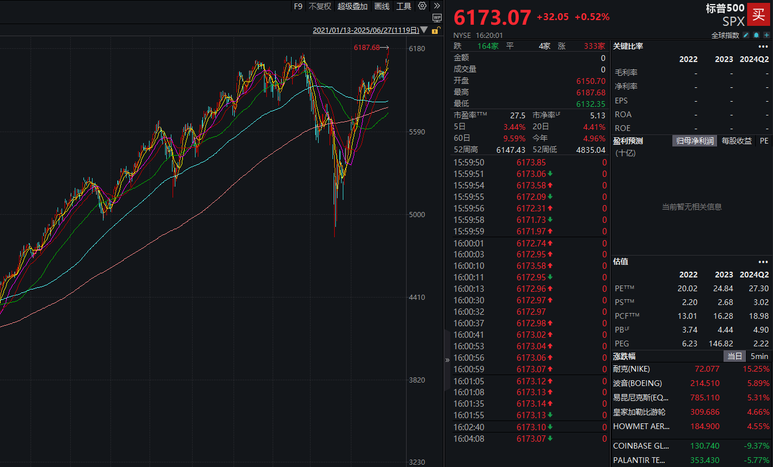The width and height of the screenshot is (773, 467).
Task: Open the date range dropdown triangle
Action: tap(424, 30)
